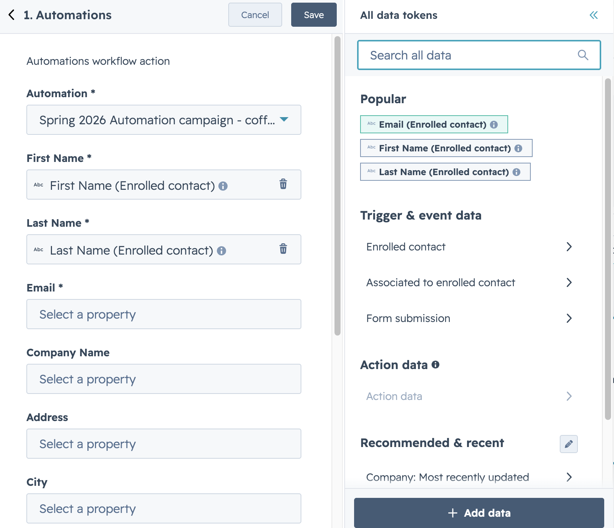Show info for Last Name field token
The height and width of the screenshot is (528, 614).
(x=221, y=251)
